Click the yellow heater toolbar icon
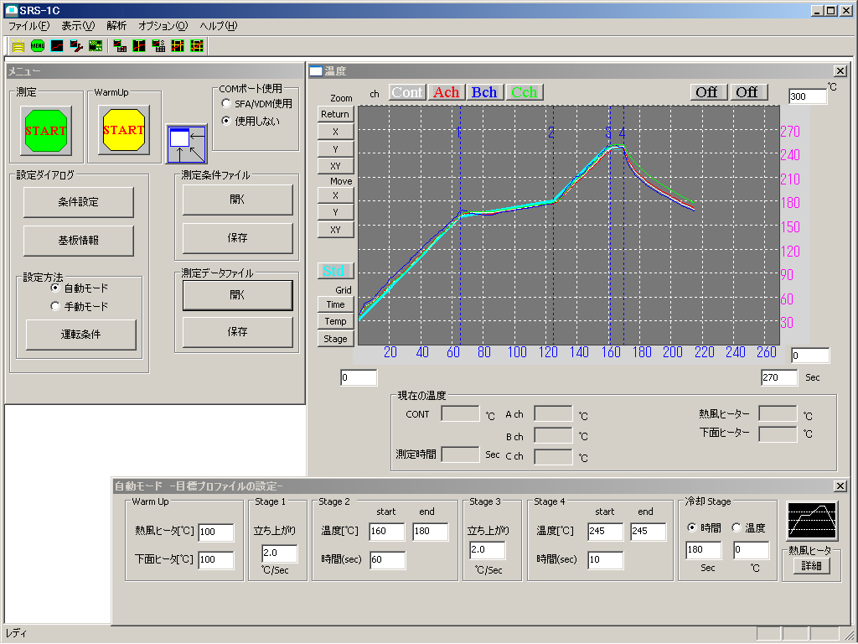The image size is (858, 644). tap(18, 46)
